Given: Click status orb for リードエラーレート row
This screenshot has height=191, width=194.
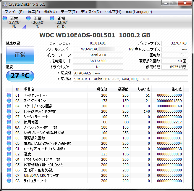Looking at the screenshot, I should (x=9, y=95).
